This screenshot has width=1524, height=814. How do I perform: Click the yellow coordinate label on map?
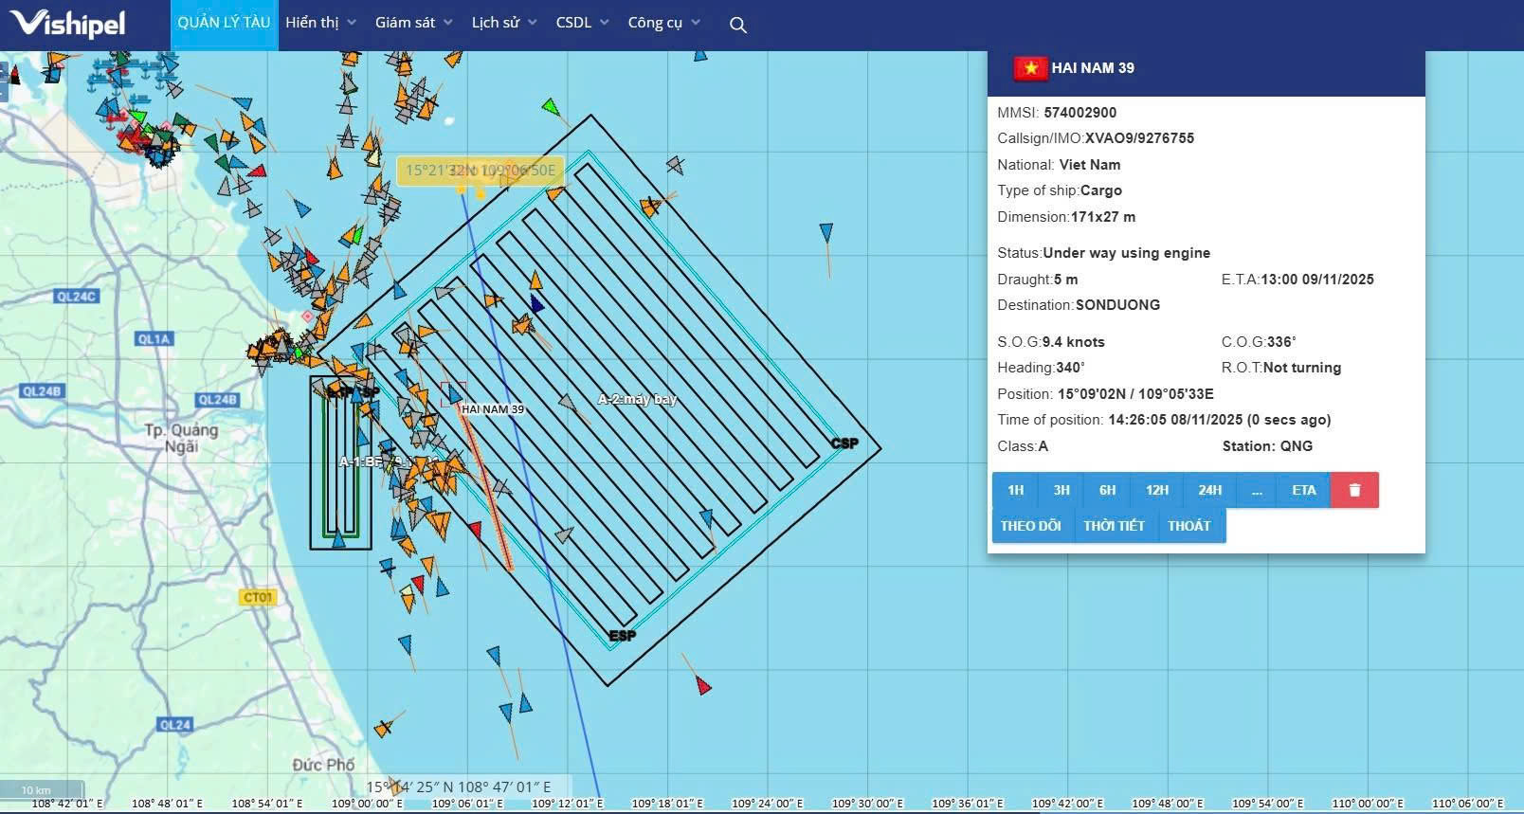[x=481, y=171]
